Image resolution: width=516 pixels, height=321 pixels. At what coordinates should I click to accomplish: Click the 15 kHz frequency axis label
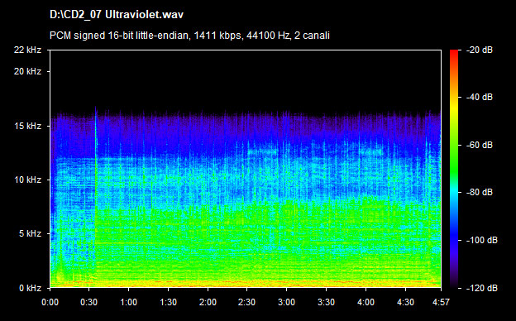tap(27, 126)
